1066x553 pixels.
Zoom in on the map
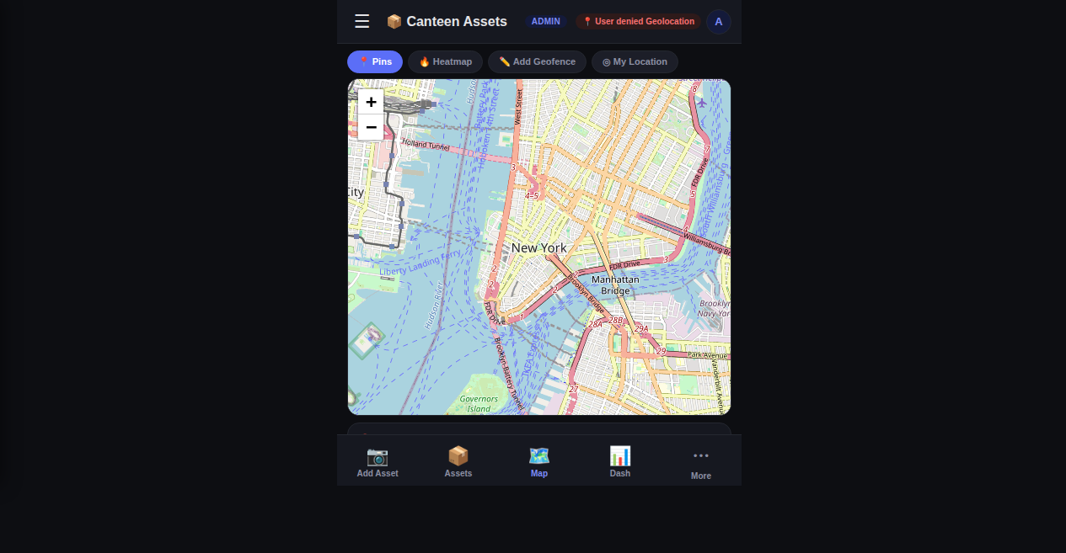(x=371, y=102)
